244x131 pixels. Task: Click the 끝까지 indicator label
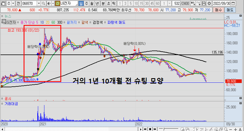tap(72, 22)
